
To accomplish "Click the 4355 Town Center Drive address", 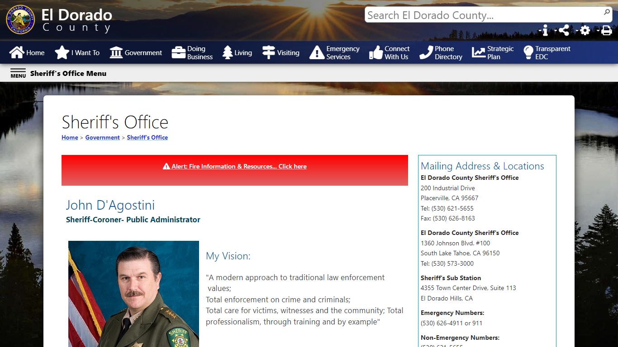I will point(468,288).
